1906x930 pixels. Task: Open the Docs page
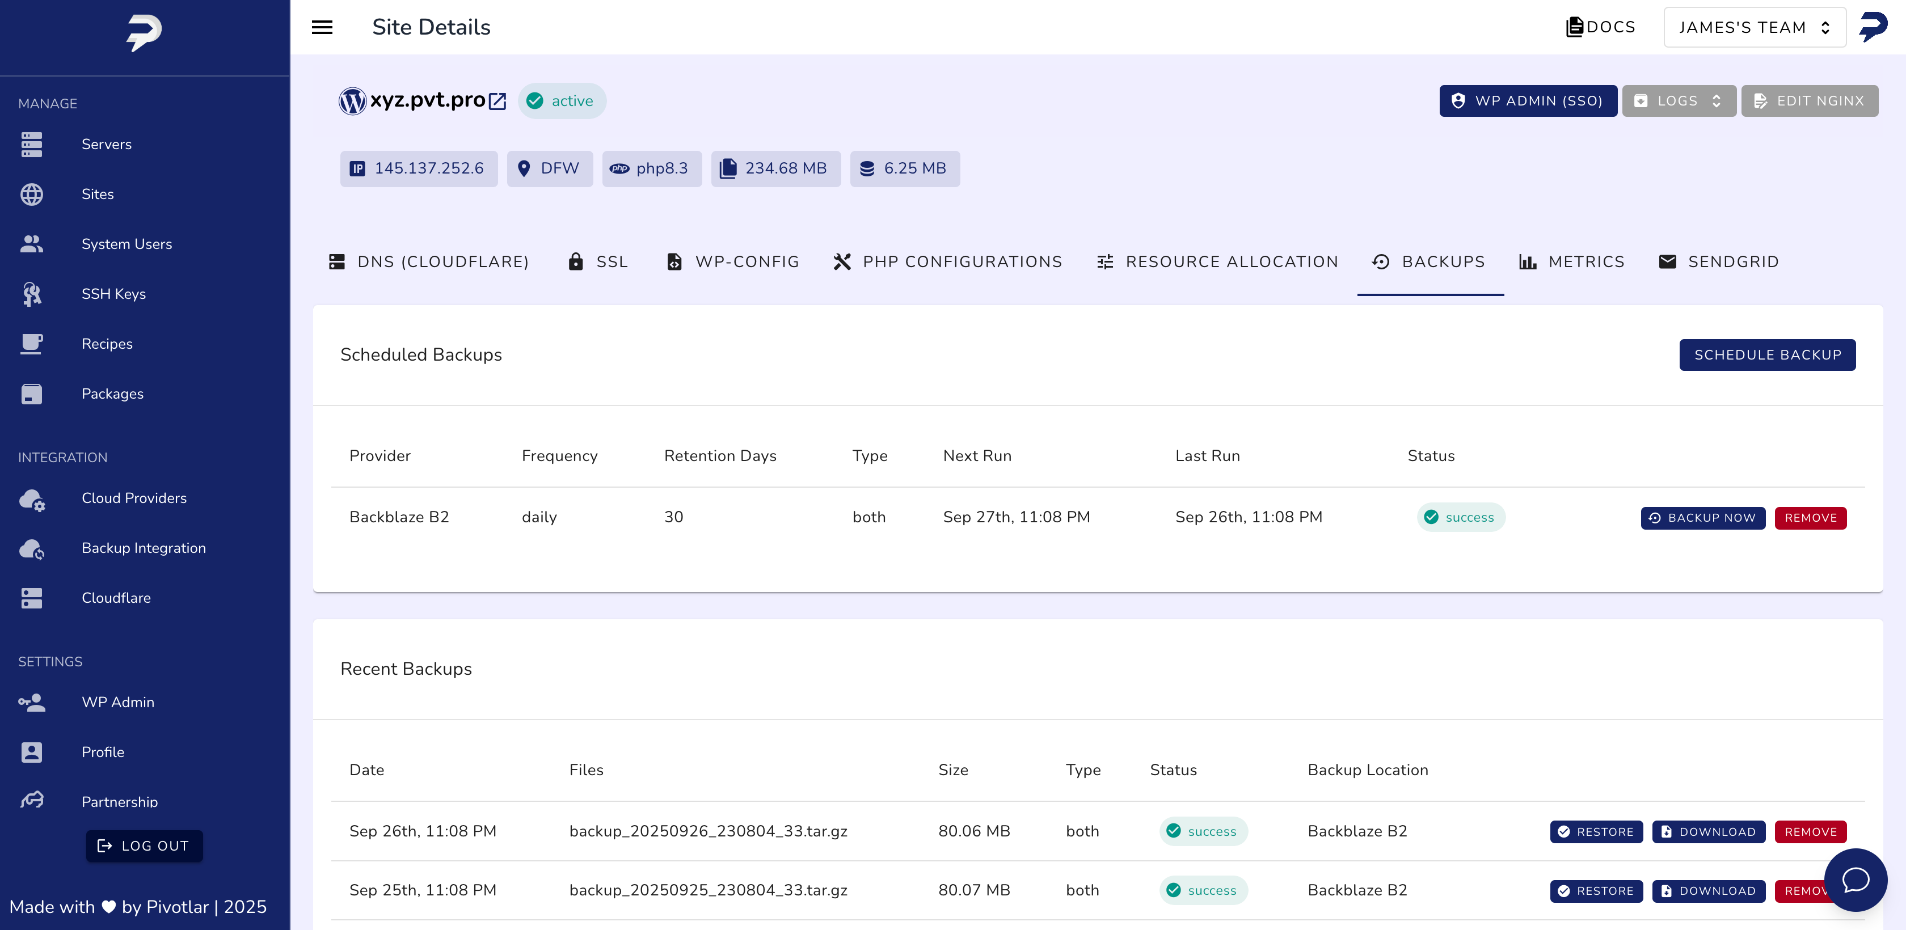tap(1600, 27)
